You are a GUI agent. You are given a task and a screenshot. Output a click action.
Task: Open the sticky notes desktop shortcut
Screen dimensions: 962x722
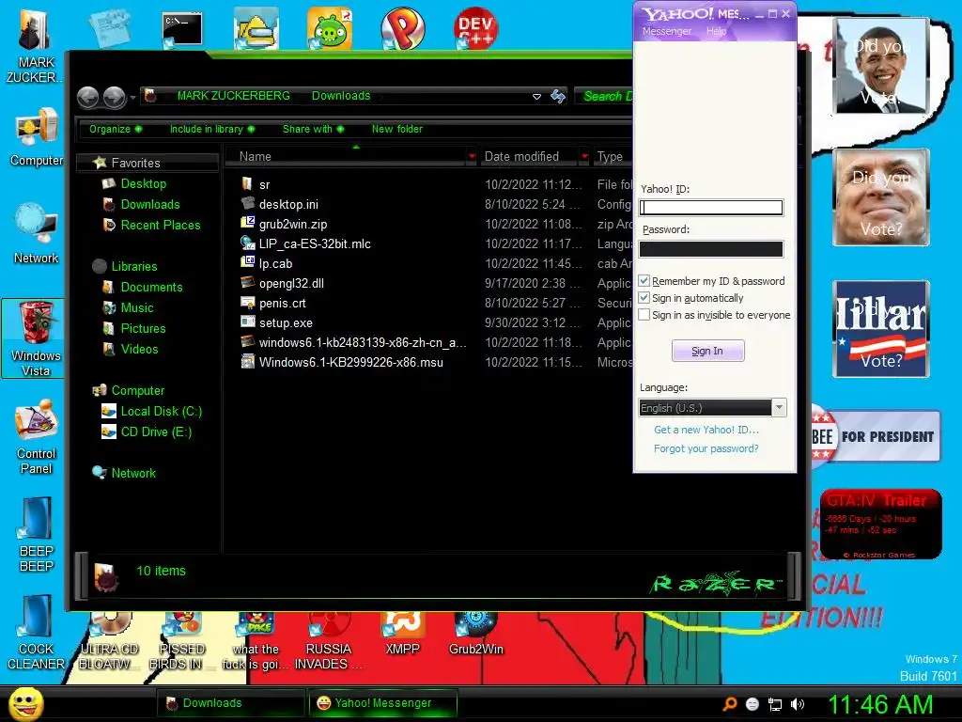tap(109, 28)
